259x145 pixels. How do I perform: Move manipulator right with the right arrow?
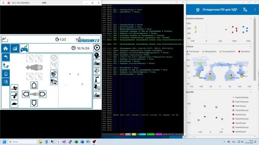tap(42, 94)
